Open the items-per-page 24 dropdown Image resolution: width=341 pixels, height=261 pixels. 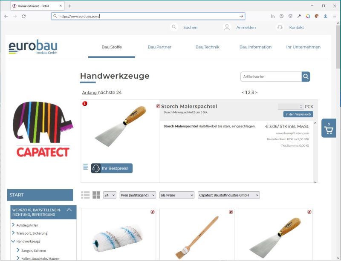point(110,195)
